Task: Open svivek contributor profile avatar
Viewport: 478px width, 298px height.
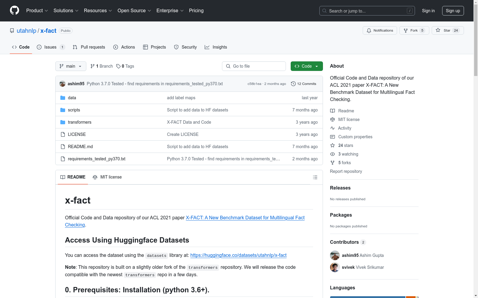Action: tap(335, 267)
